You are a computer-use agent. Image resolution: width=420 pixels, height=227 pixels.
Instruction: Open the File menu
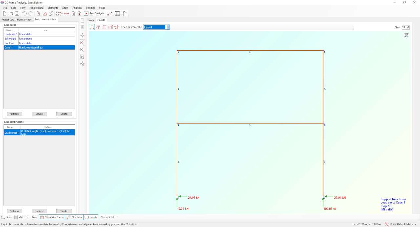pyautogui.click(x=5, y=8)
